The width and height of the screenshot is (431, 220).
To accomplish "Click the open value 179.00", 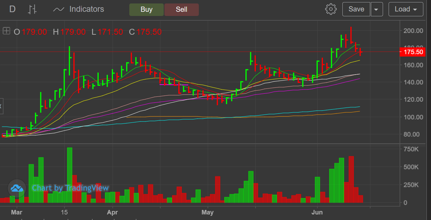I will (x=34, y=32).
